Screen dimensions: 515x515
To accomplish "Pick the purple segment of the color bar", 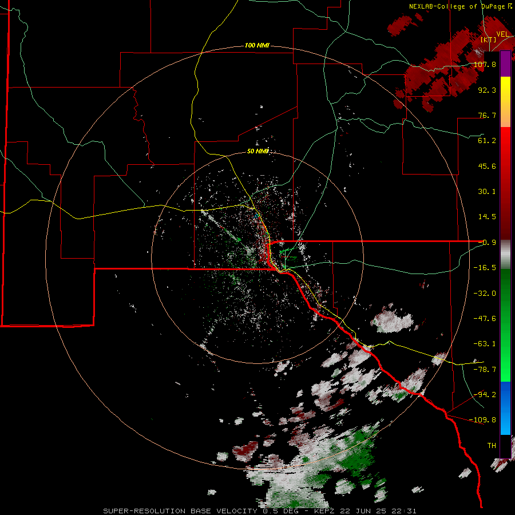I will point(505,64).
